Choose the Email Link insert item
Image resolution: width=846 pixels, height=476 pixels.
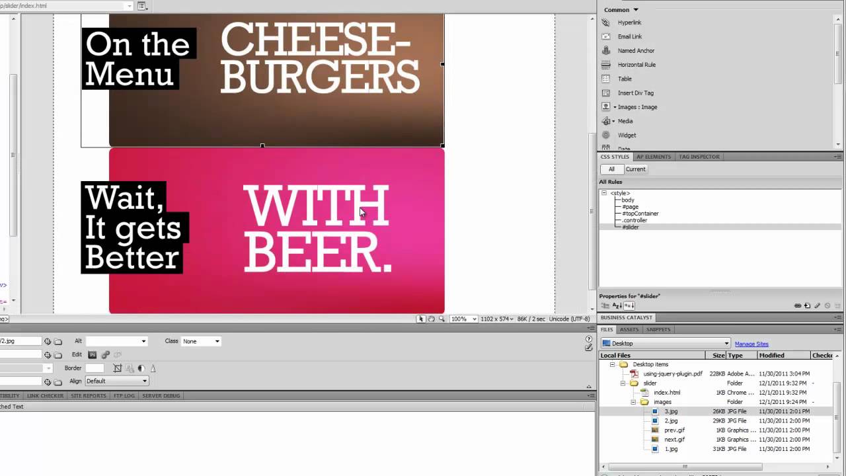[x=622, y=36]
